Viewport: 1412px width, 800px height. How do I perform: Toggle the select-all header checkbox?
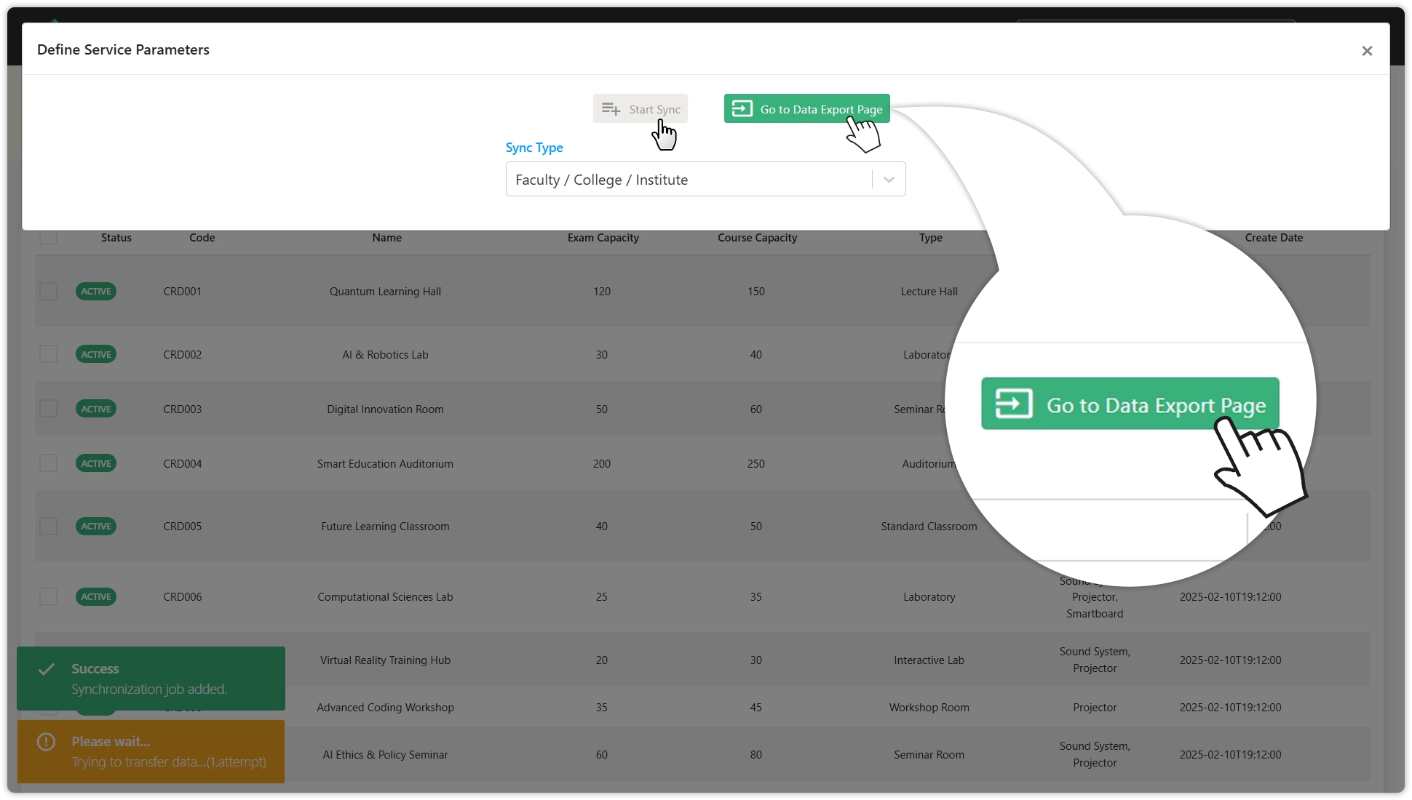(x=49, y=238)
